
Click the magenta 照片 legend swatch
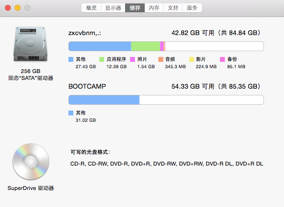click(x=132, y=59)
